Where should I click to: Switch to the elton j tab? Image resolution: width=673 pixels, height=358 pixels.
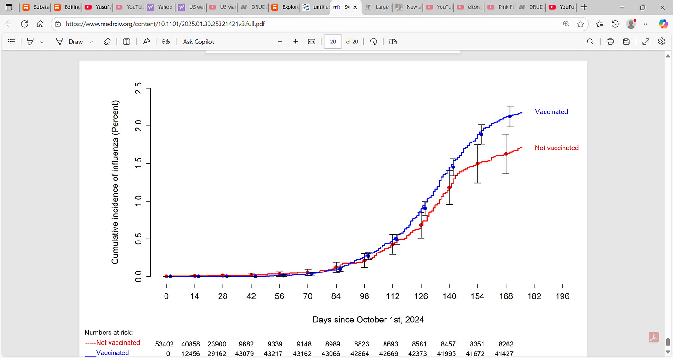pyautogui.click(x=470, y=7)
